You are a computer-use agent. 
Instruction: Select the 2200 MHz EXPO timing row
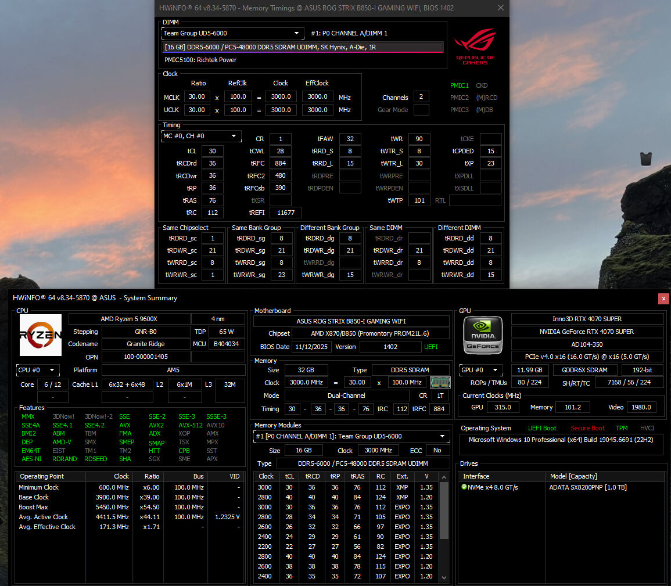pyautogui.click(x=347, y=547)
